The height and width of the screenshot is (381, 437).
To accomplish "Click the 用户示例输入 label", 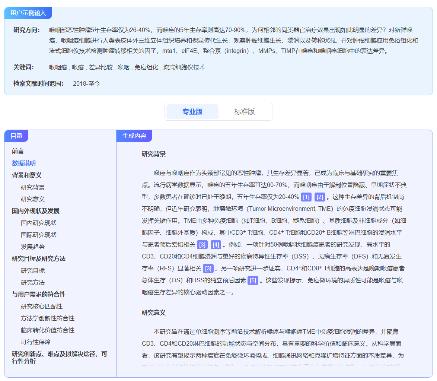I will point(28,13).
